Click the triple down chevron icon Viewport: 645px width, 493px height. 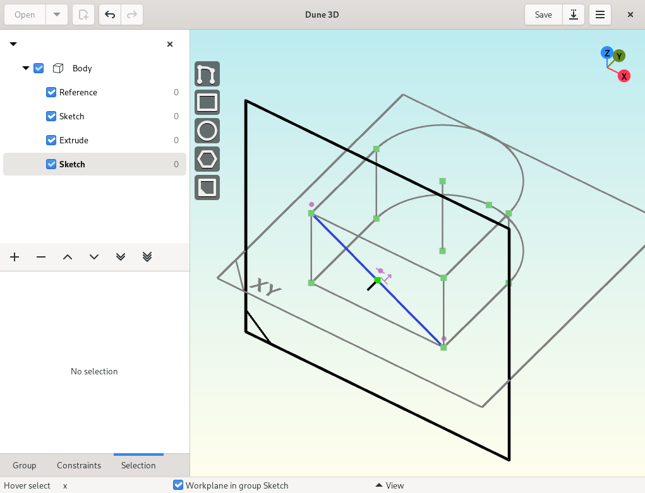point(147,257)
